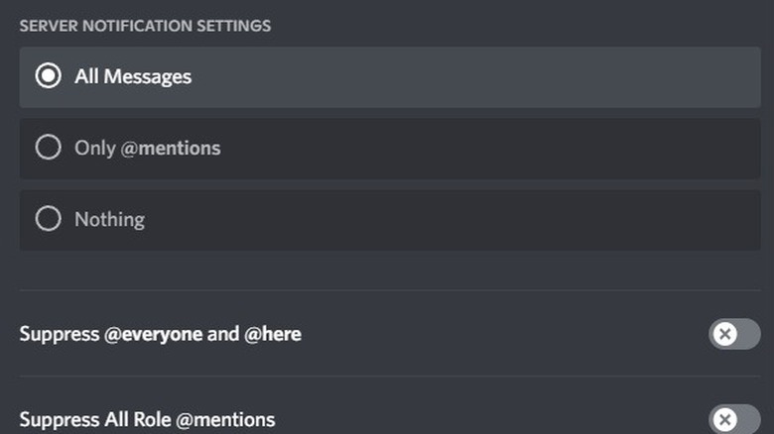Click the bold @everyone word

[x=154, y=334]
